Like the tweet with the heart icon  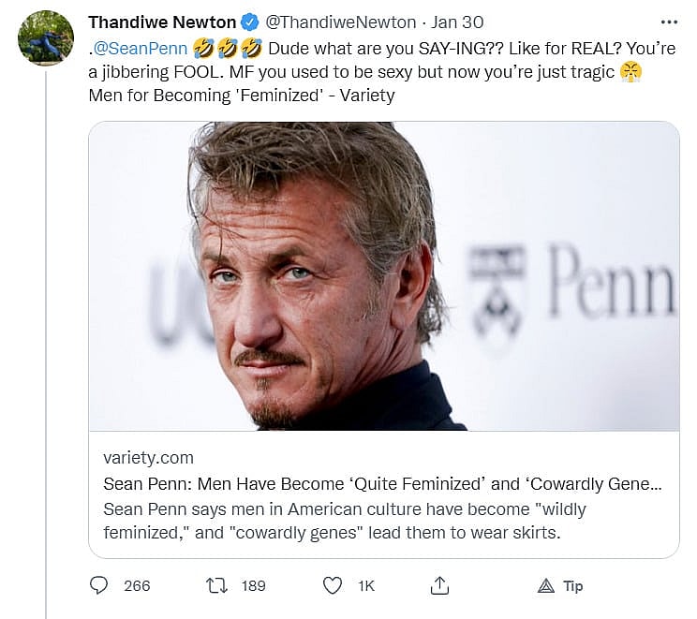tap(332, 585)
